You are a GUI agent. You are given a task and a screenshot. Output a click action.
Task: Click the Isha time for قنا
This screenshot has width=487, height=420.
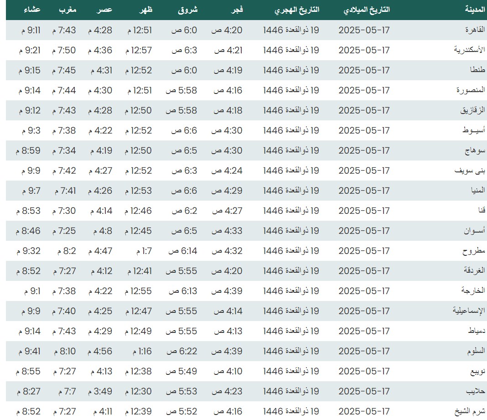pyautogui.click(x=28, y=211)
